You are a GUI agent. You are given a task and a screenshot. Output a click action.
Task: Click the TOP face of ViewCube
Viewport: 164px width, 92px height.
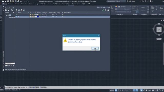click(x=159, y=29)
